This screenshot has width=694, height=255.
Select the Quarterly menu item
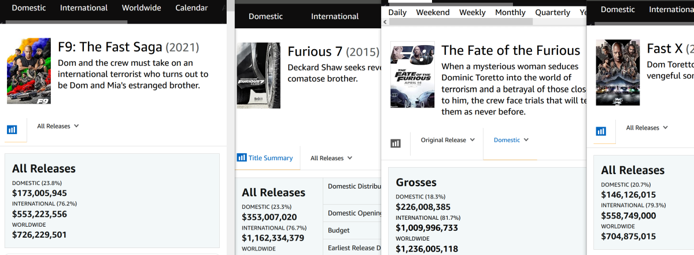coord(552,12)
